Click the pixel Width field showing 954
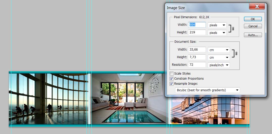 [x=197, y=25]
